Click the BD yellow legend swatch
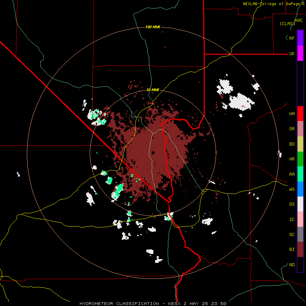 click(300, 144)
